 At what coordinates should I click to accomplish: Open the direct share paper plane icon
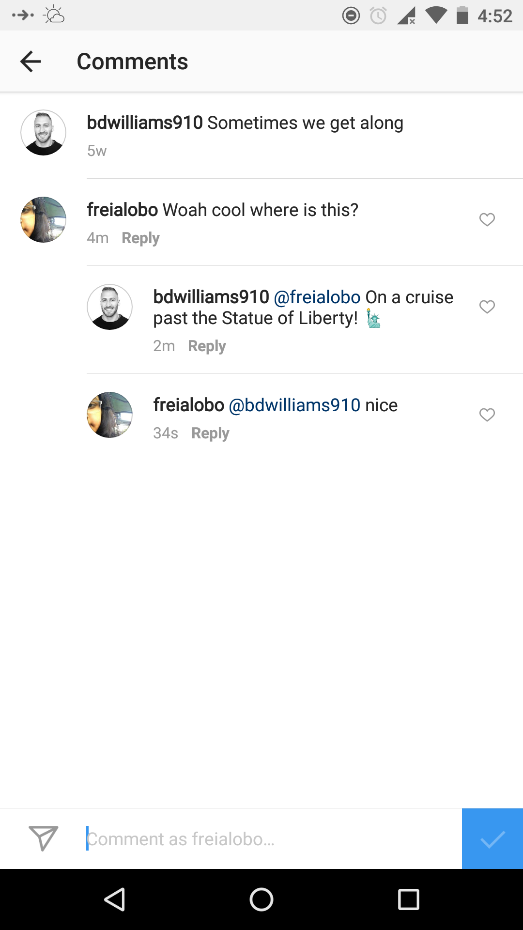(x=43, y=838)
